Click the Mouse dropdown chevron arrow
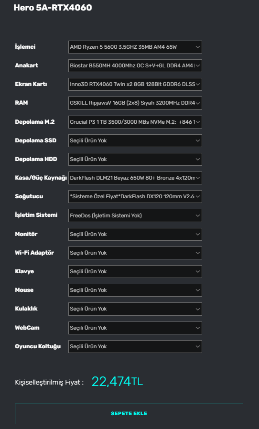Image resolution: width=259 pixels, height=429 pixels. [x=198, y=290]
